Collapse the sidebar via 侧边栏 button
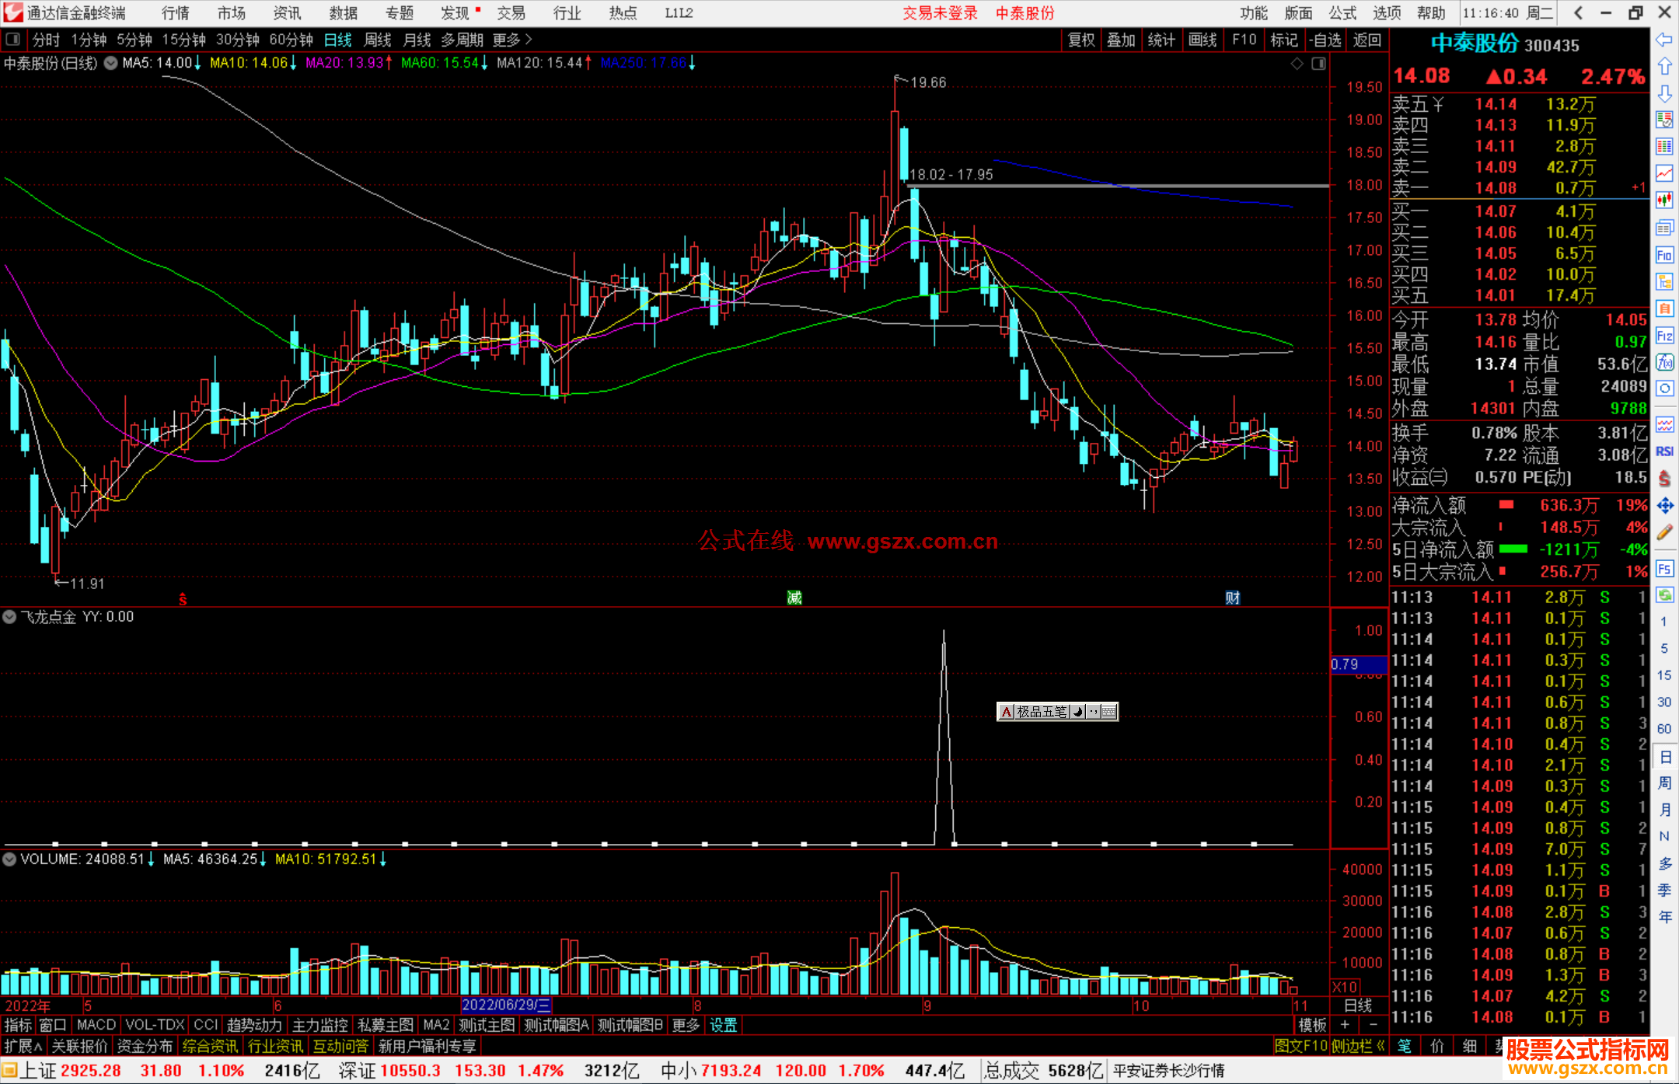 pyautogui.click(x=1358, y=1047)
